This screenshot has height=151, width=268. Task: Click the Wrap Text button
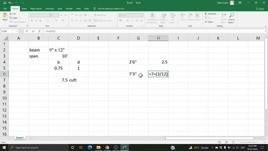100,15
